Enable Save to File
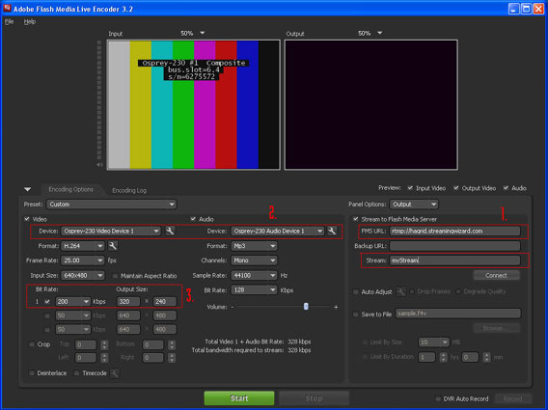548x410 pixels. click(355, 314)
